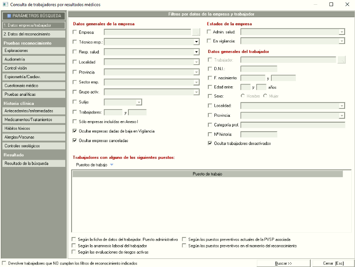
Task: Click the application icon in the title bar
Action: (5, 4)
